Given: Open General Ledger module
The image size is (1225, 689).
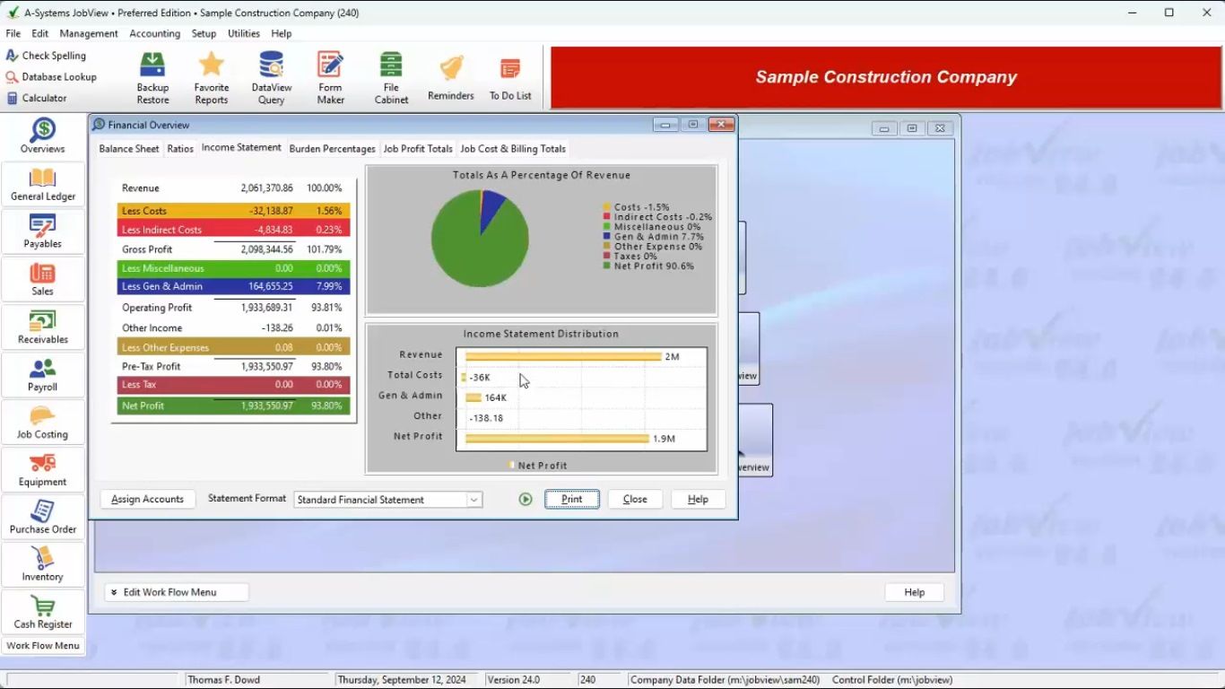Looking at the screenshot, I should 43,184.
